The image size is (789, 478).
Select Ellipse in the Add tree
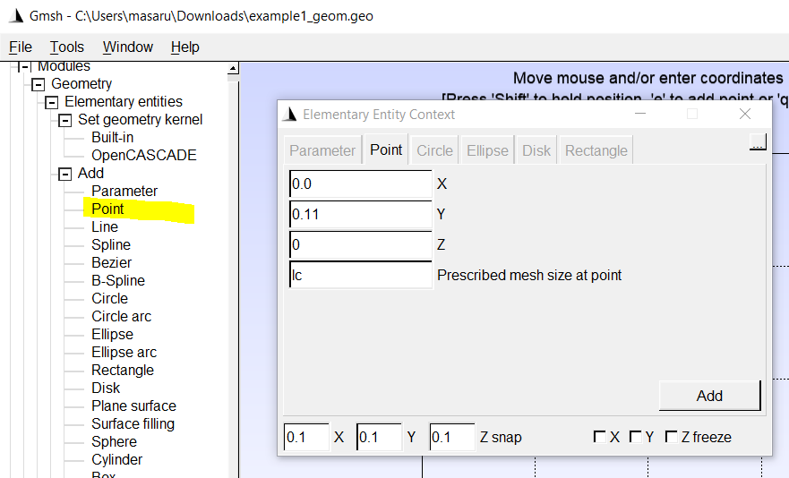pos(112,334)
